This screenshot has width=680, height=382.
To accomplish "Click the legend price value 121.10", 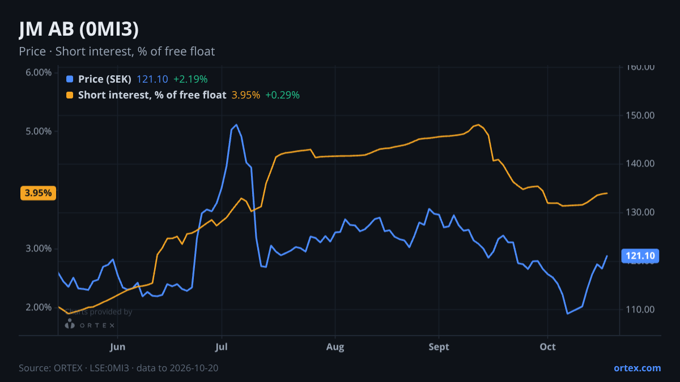I will [152, 79].
